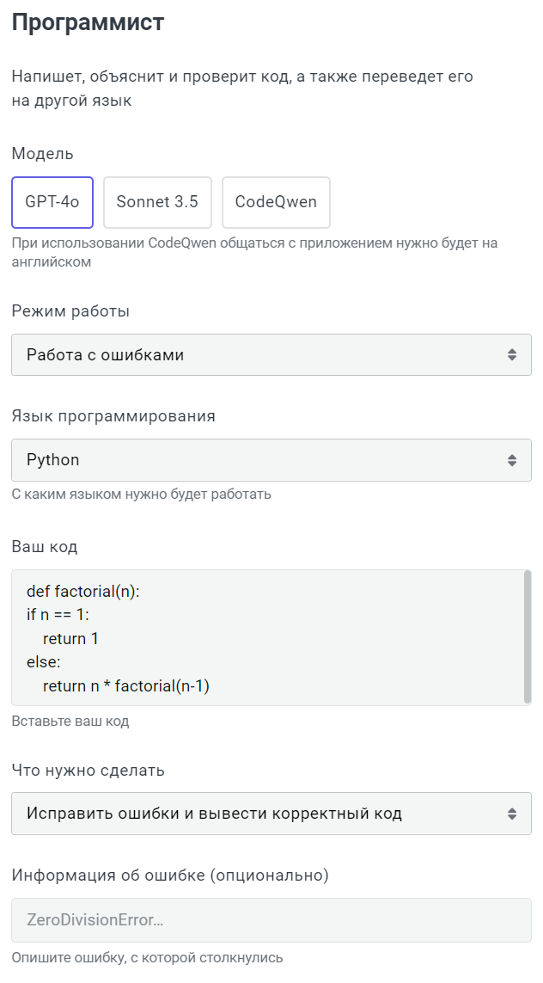Click "Информация об ошибке (опционально)" label

[x=170, y=876]
